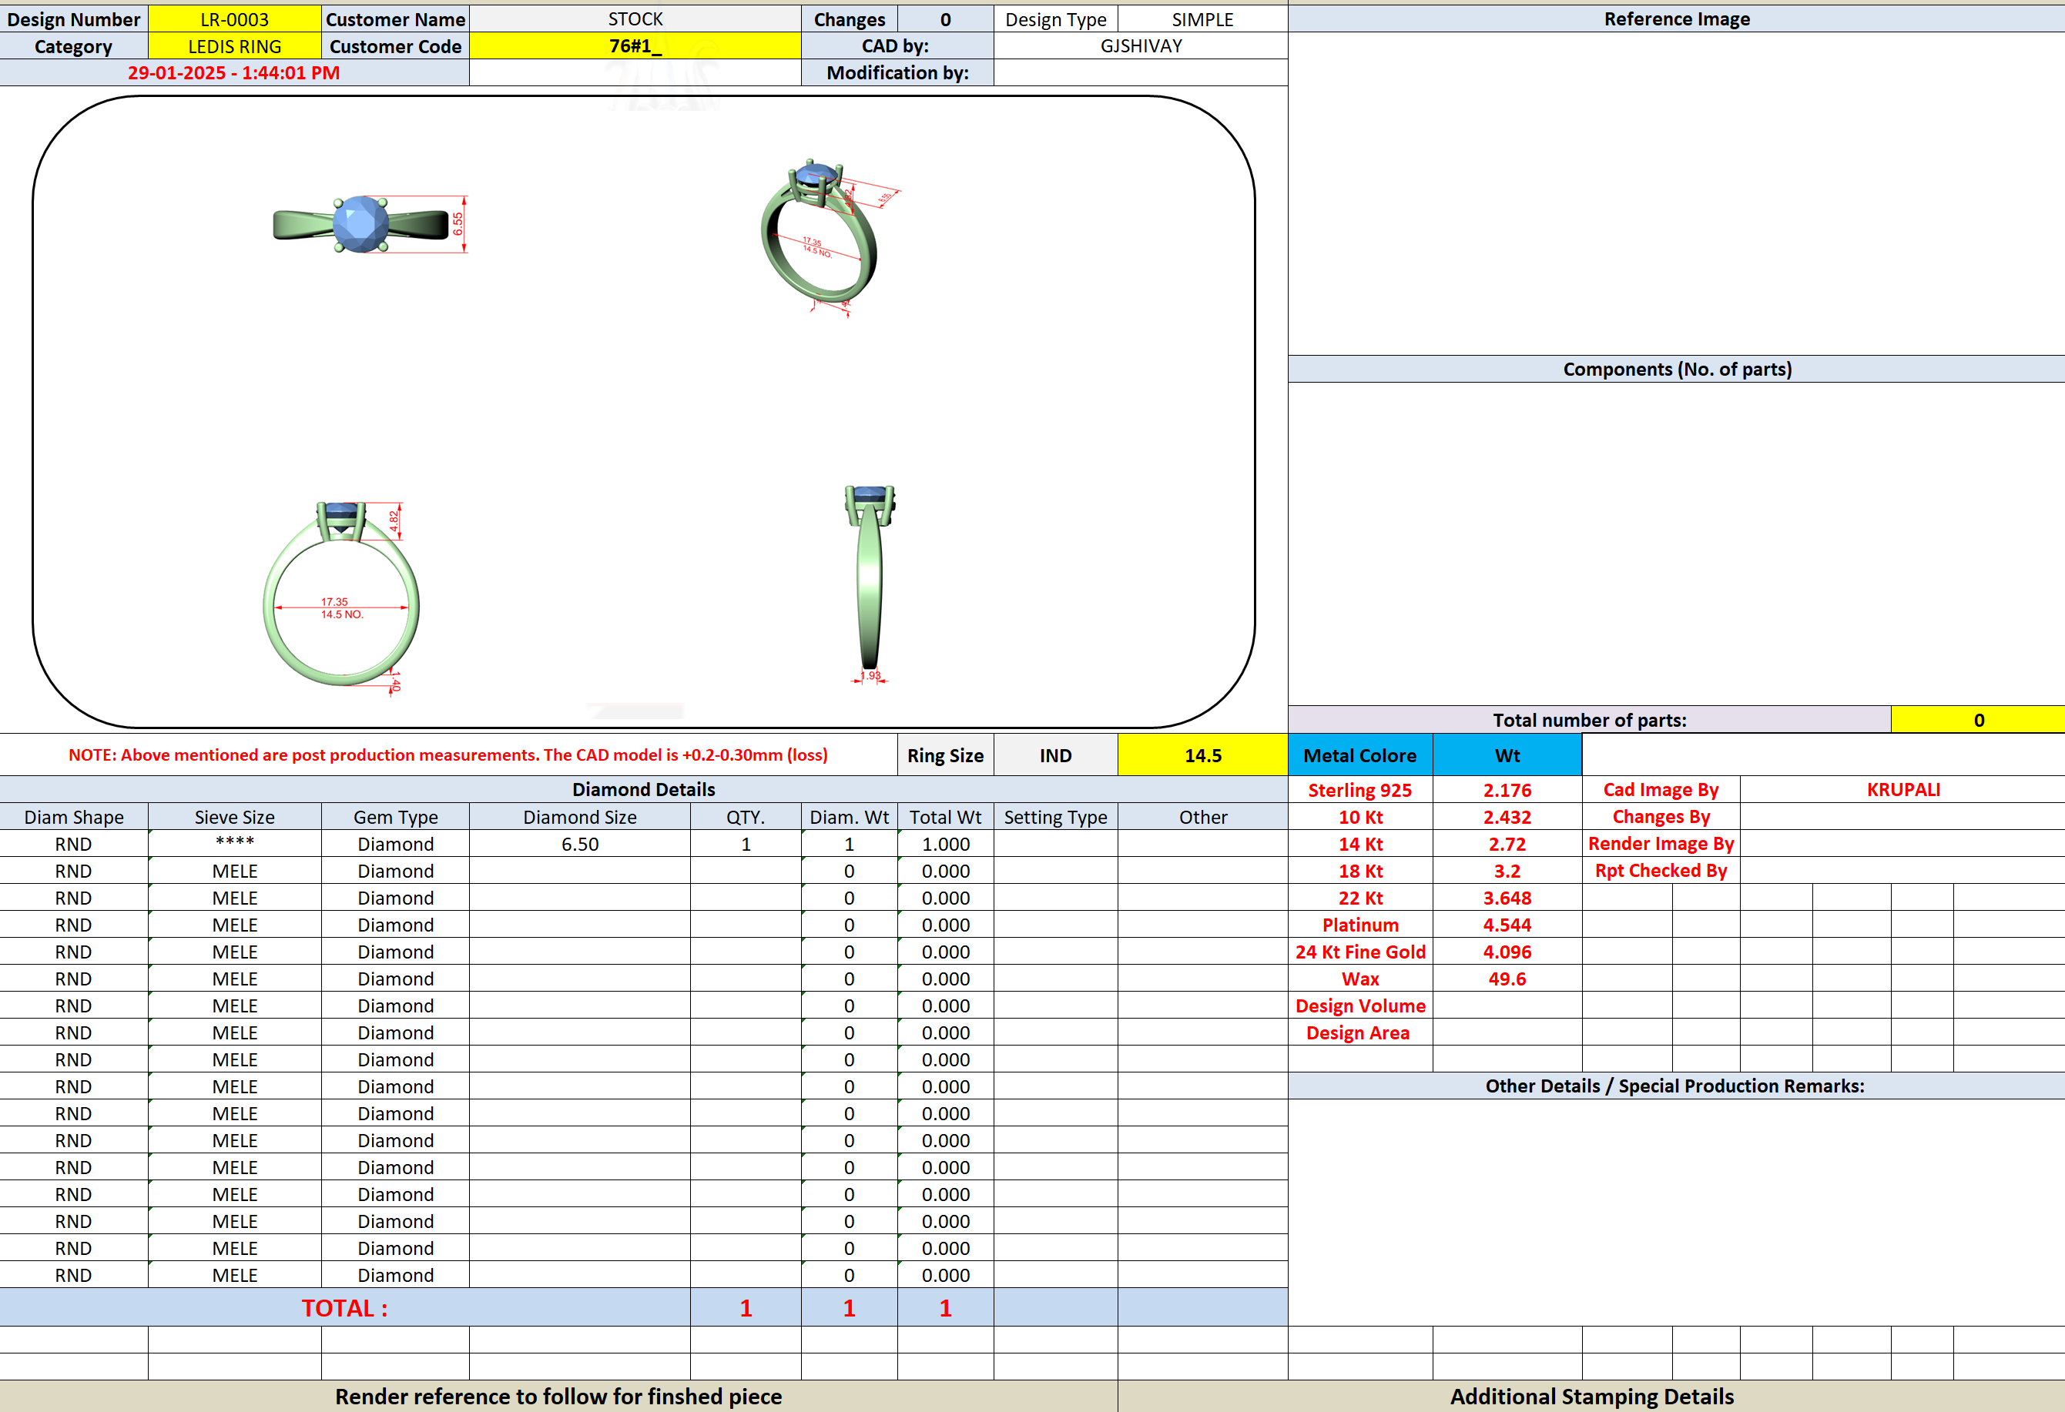
Task: Select the Wt blue header cell
Action: 1507,756
